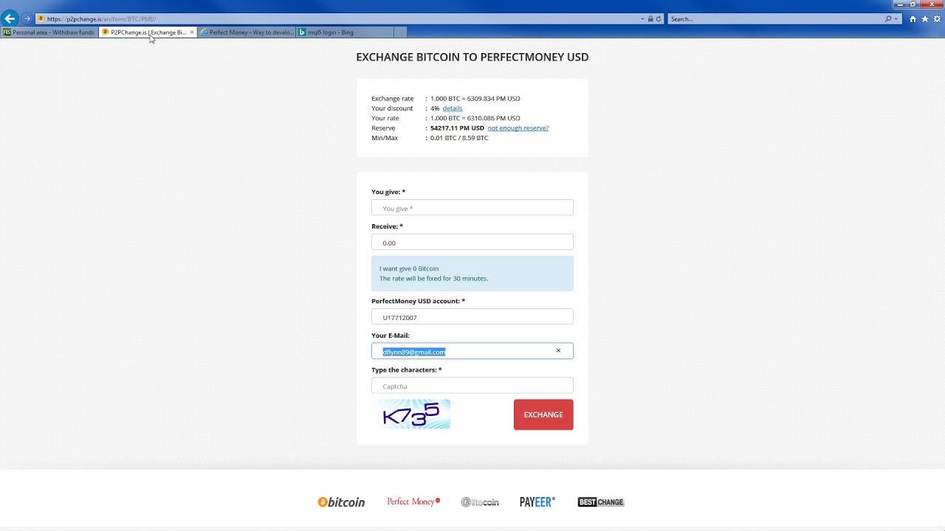Open a new blank tab

pyautogui.click(x=400, y=32)
